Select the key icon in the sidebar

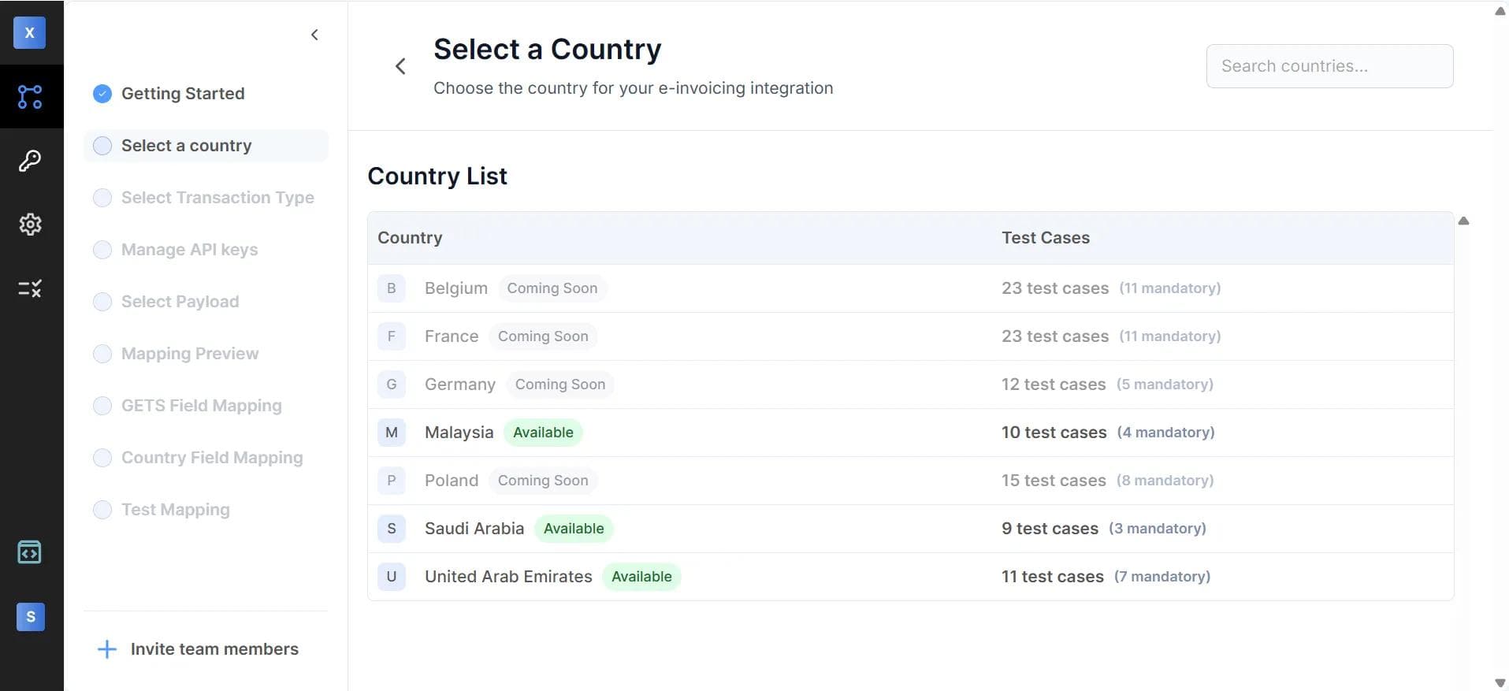30,160
